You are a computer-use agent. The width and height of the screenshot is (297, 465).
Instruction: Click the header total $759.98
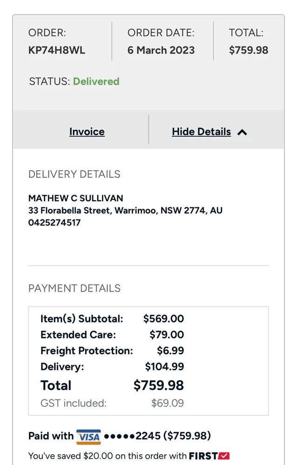(x=249, y=50)
